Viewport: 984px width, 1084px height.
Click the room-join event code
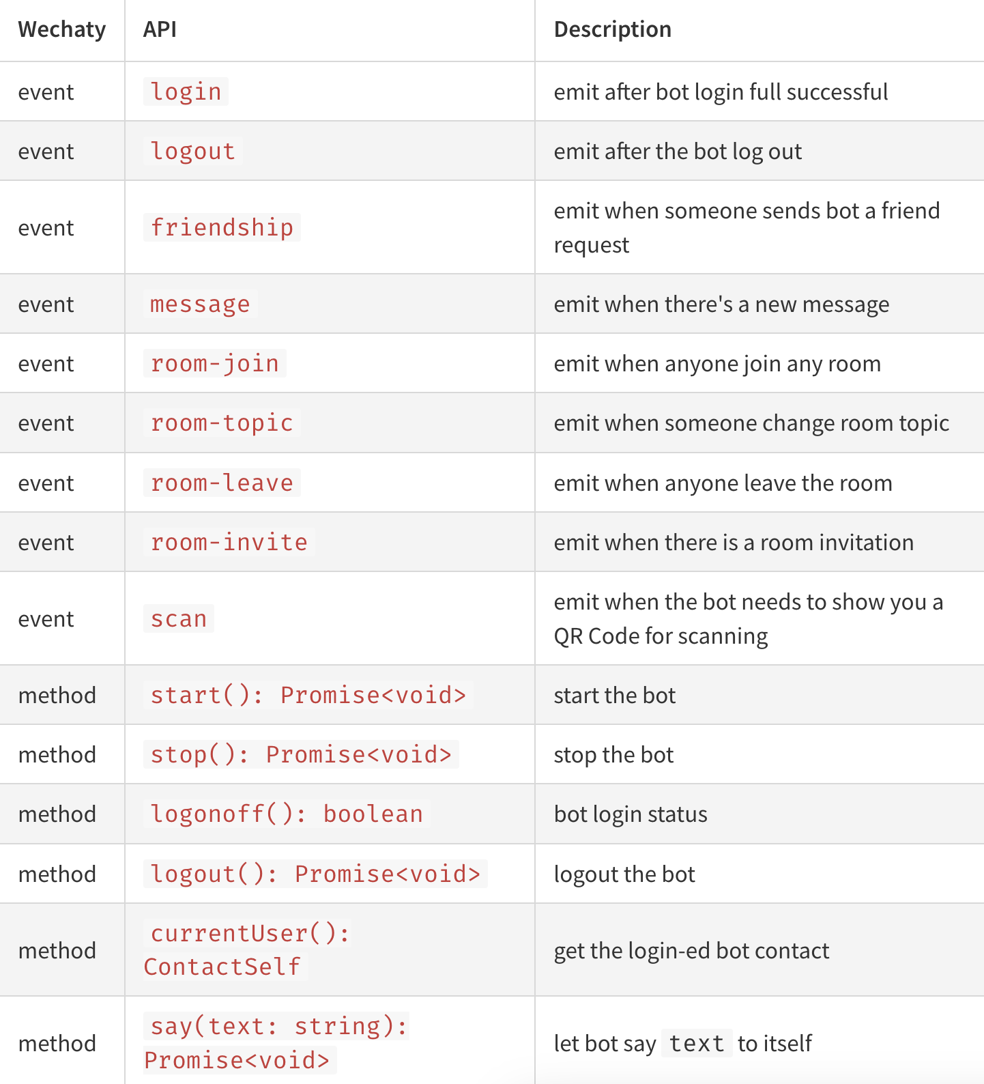pos(214,363)
